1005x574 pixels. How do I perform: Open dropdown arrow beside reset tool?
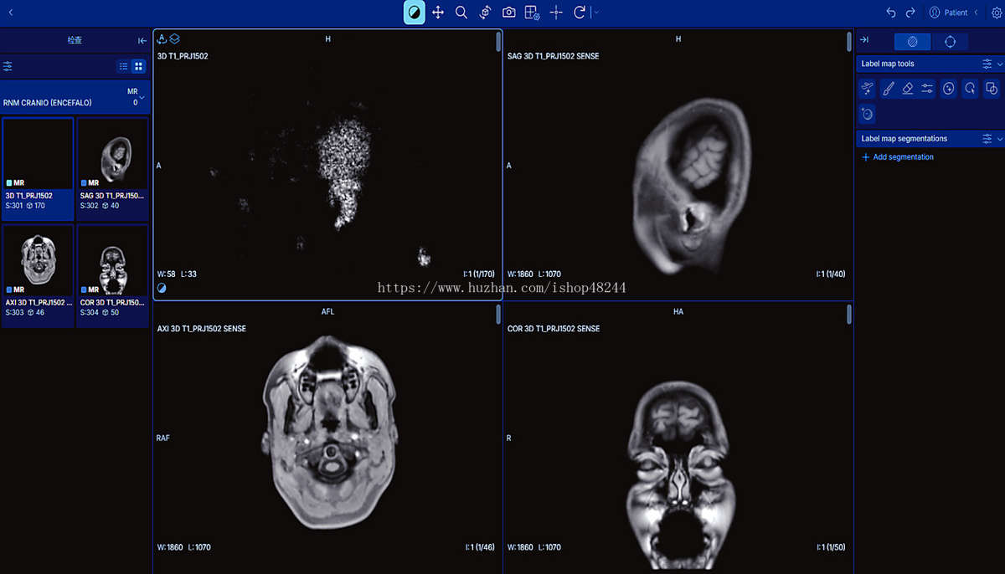(595, 13)
